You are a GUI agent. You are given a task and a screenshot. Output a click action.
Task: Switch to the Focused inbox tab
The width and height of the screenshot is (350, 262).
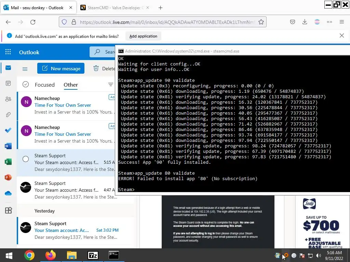[x=45, y=85]
